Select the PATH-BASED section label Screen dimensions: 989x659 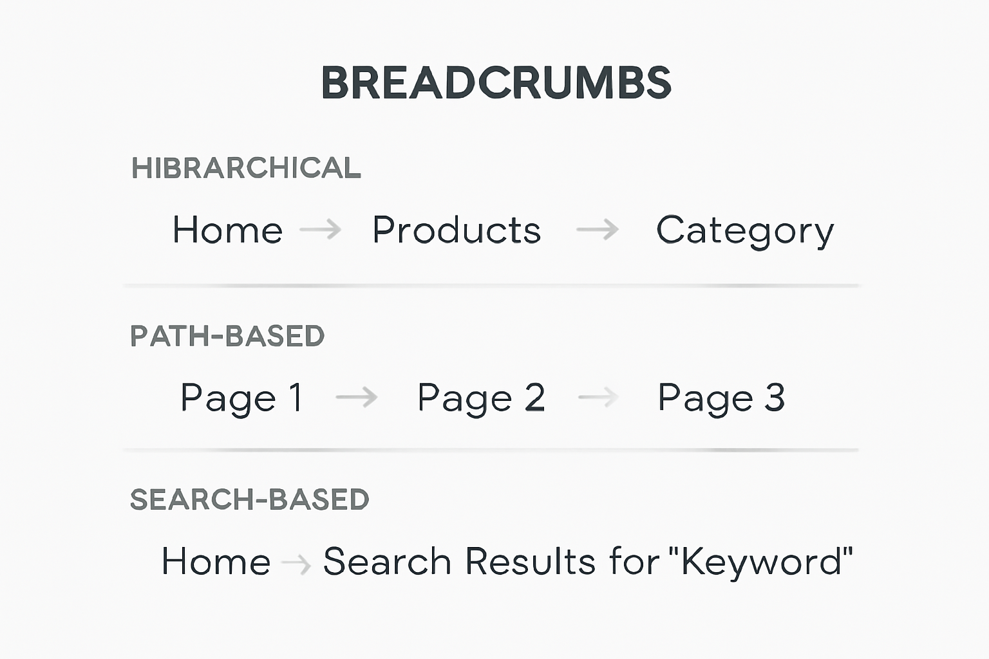(227, 336)
